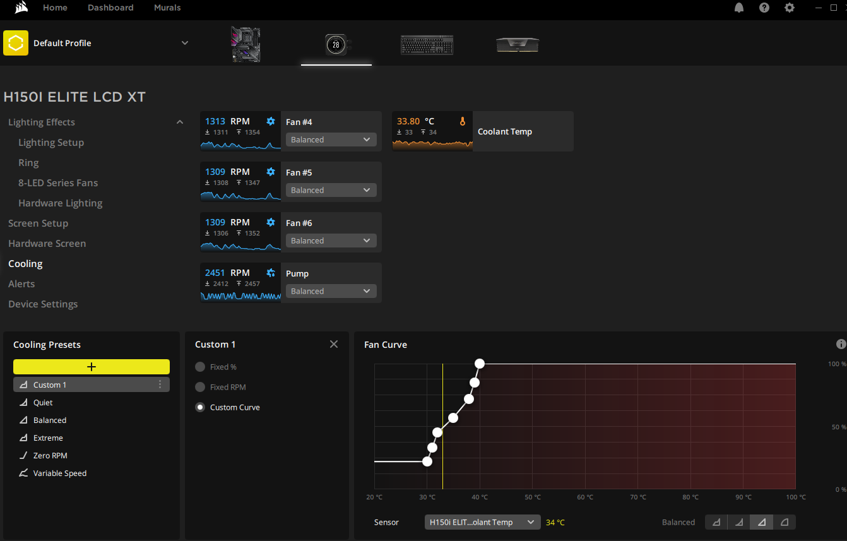Click the fan curve point near 50%
Viewport: 847px width, 541px height.
[x=437, y=432]
